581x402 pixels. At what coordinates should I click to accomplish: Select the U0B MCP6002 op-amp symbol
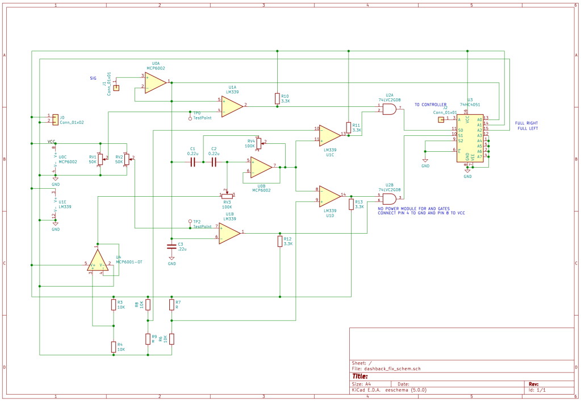tap(260, 167)
